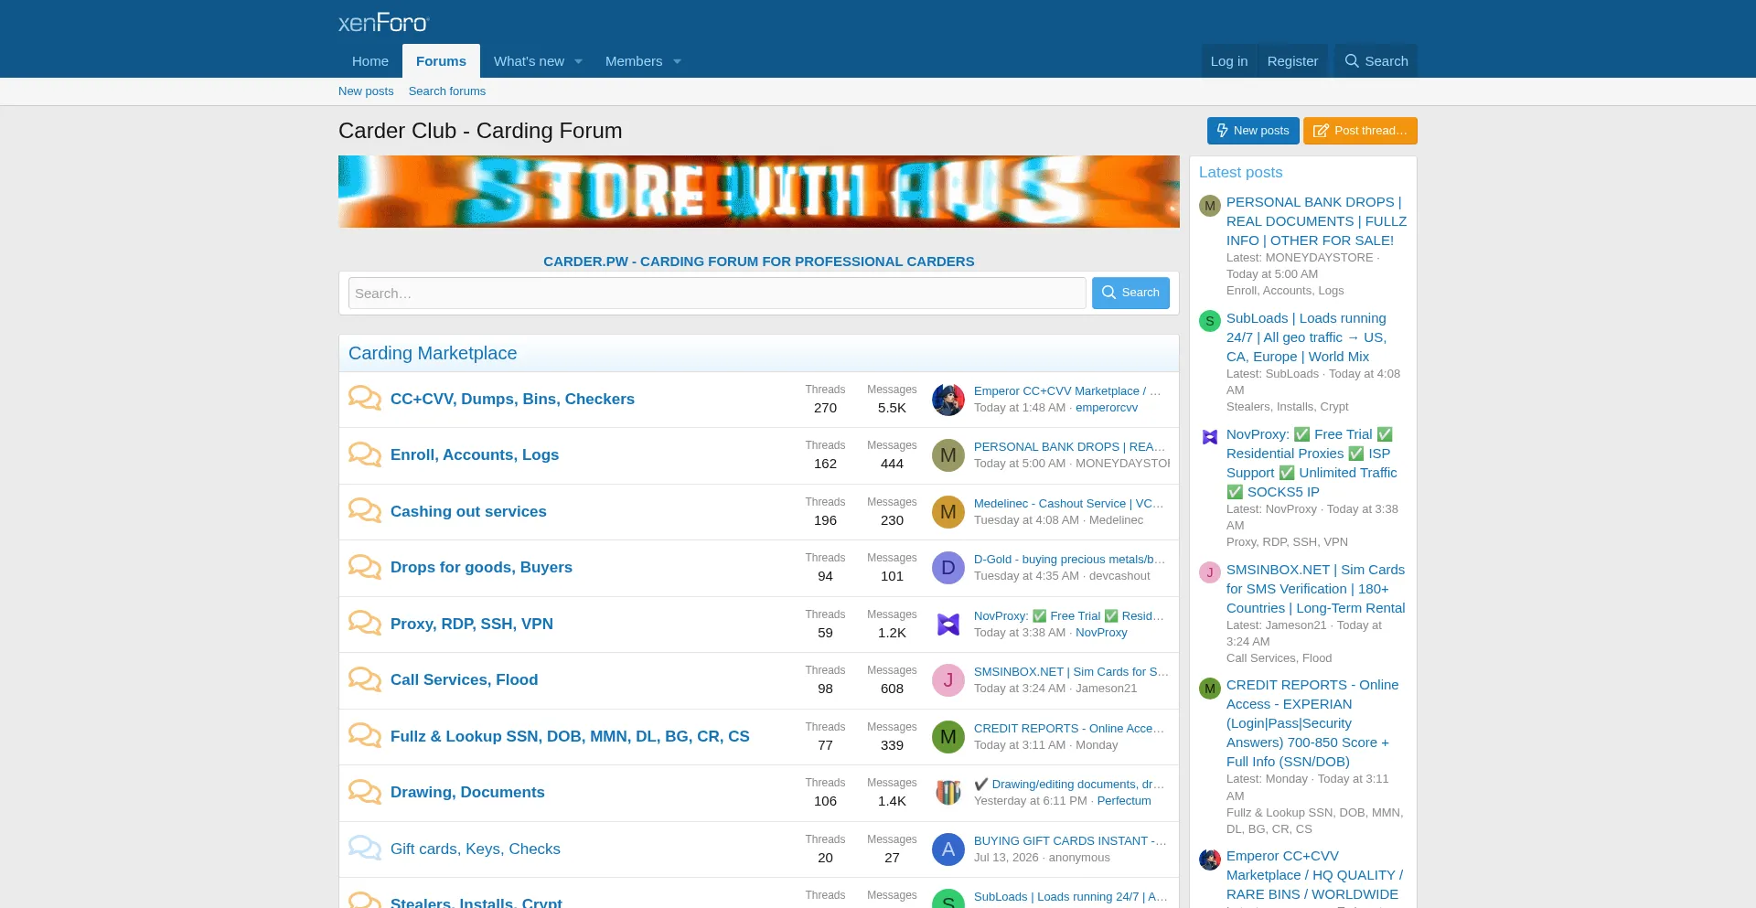This screenshot has height=908, width=1756.
Task: Expand the Members dropdown arrow
Action: [x=677, y=61]
